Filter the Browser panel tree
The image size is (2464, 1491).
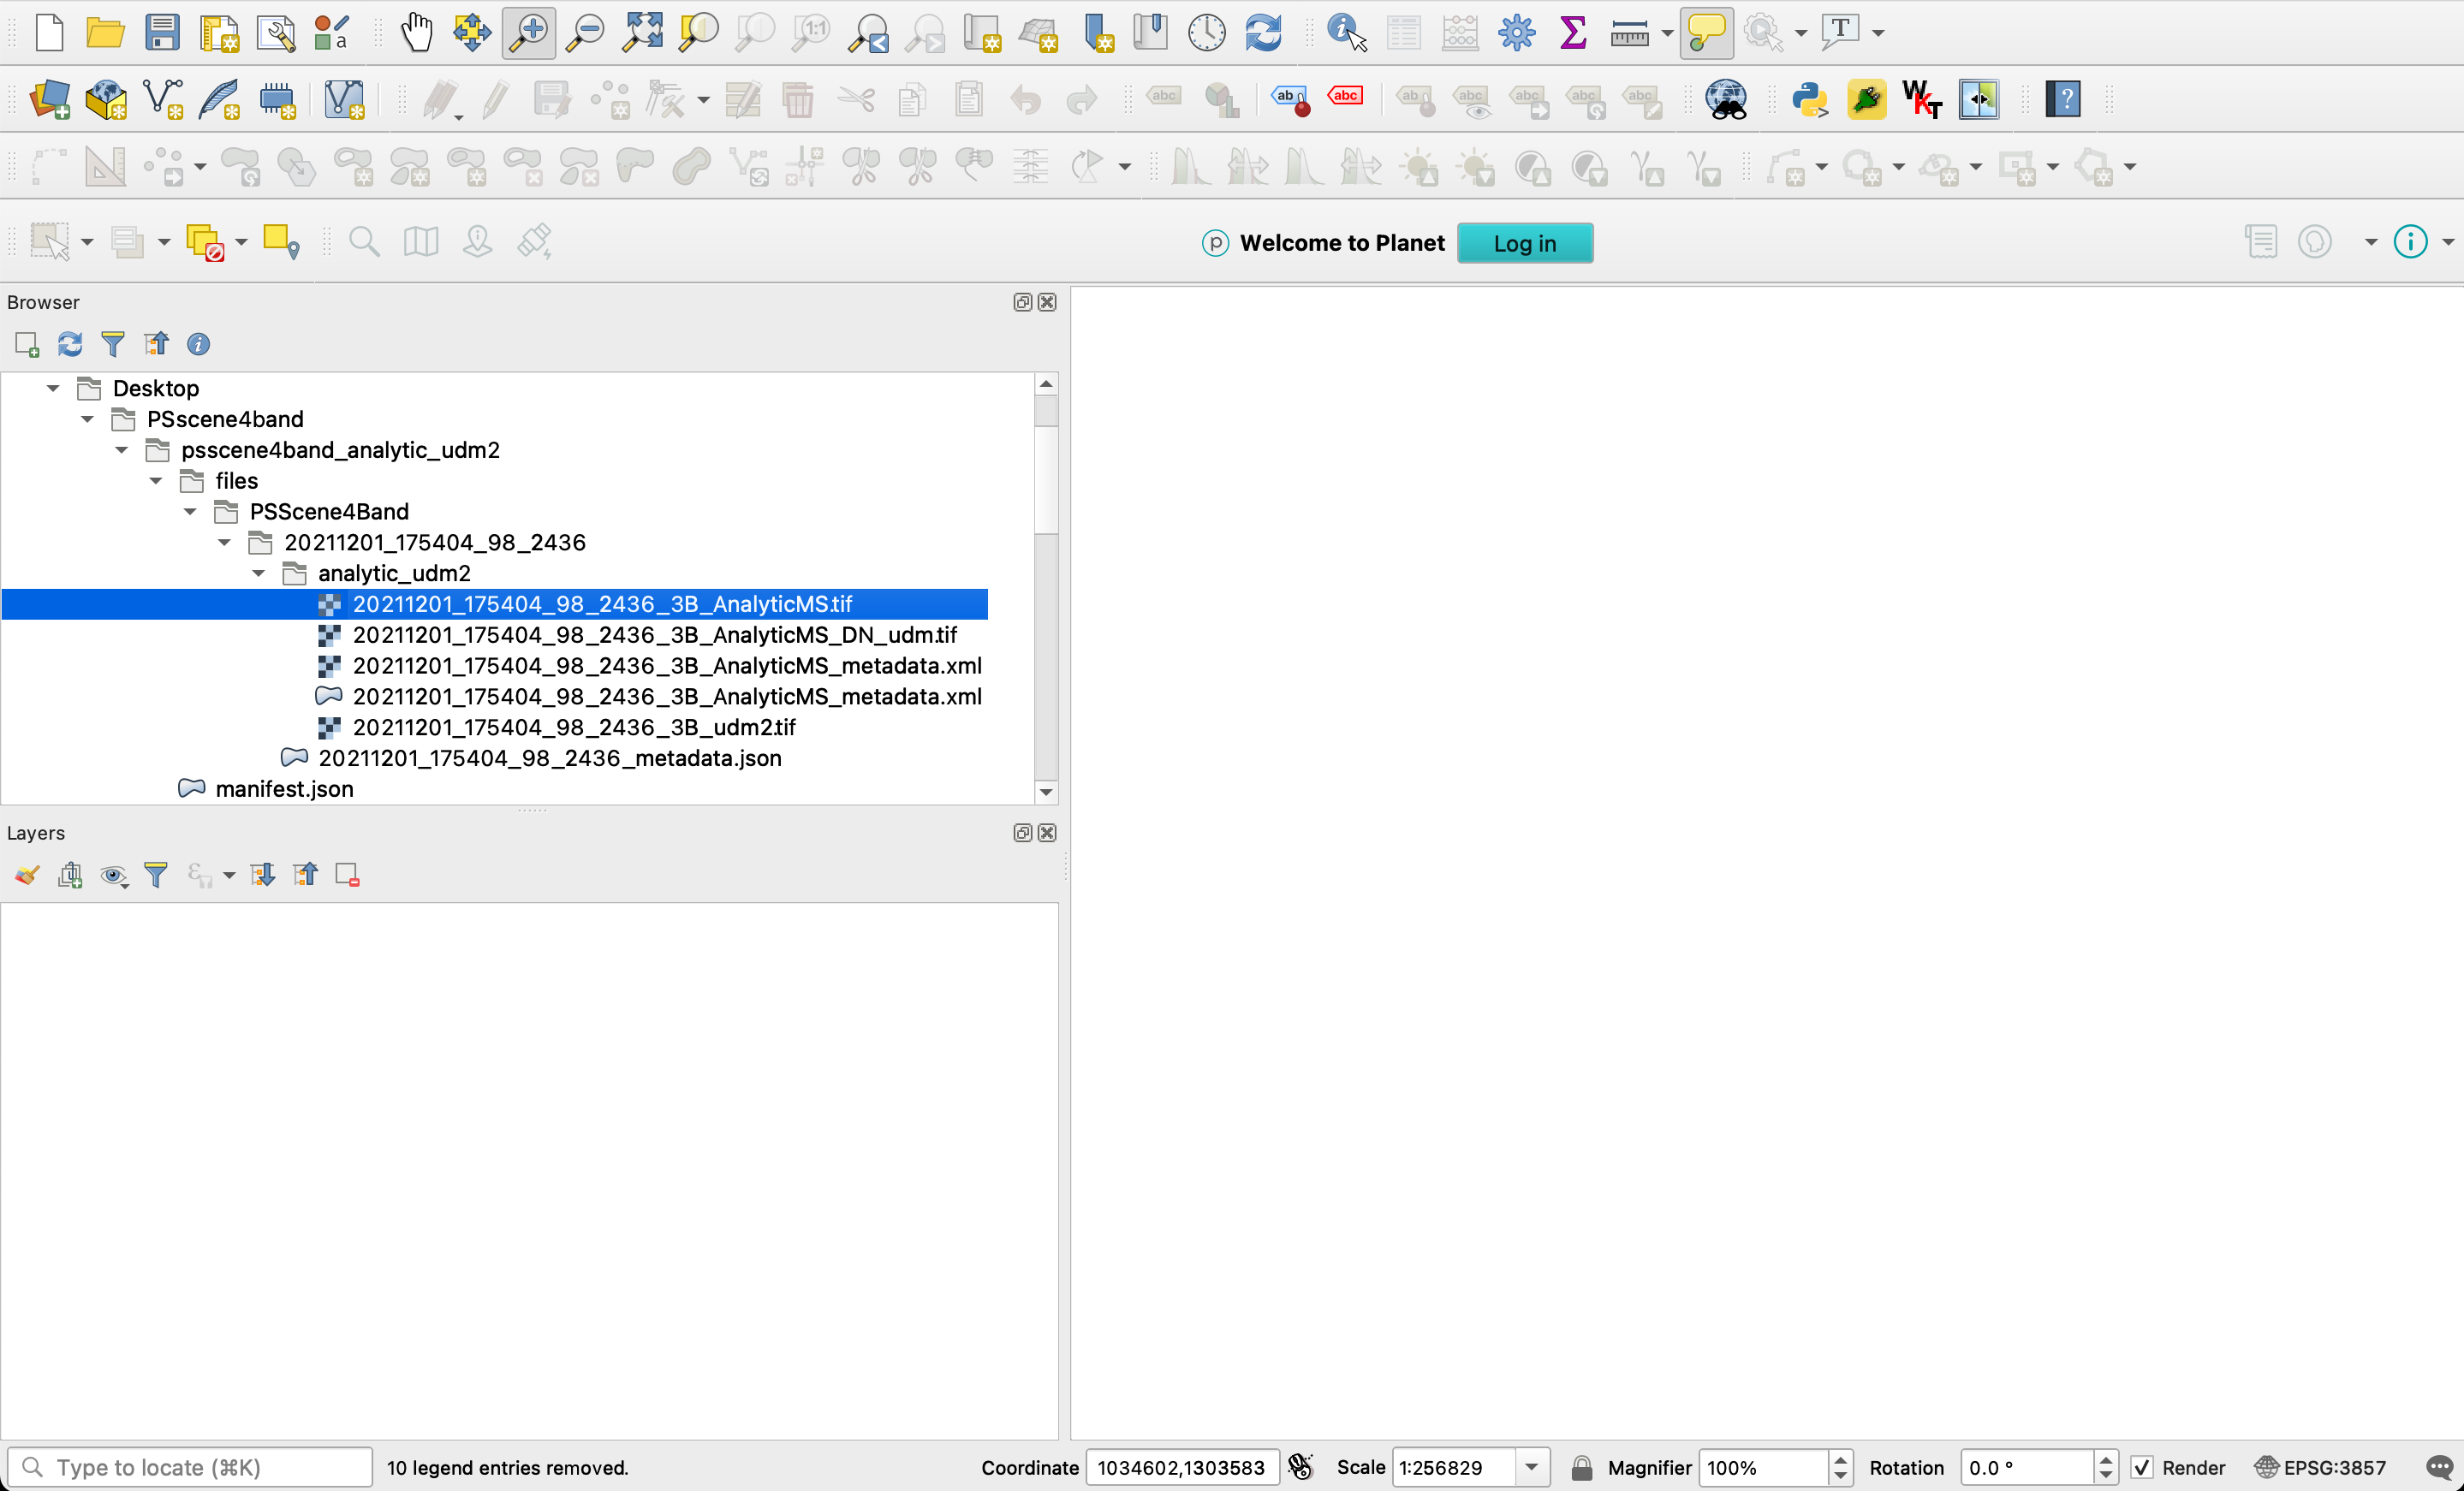click(113, 344)
